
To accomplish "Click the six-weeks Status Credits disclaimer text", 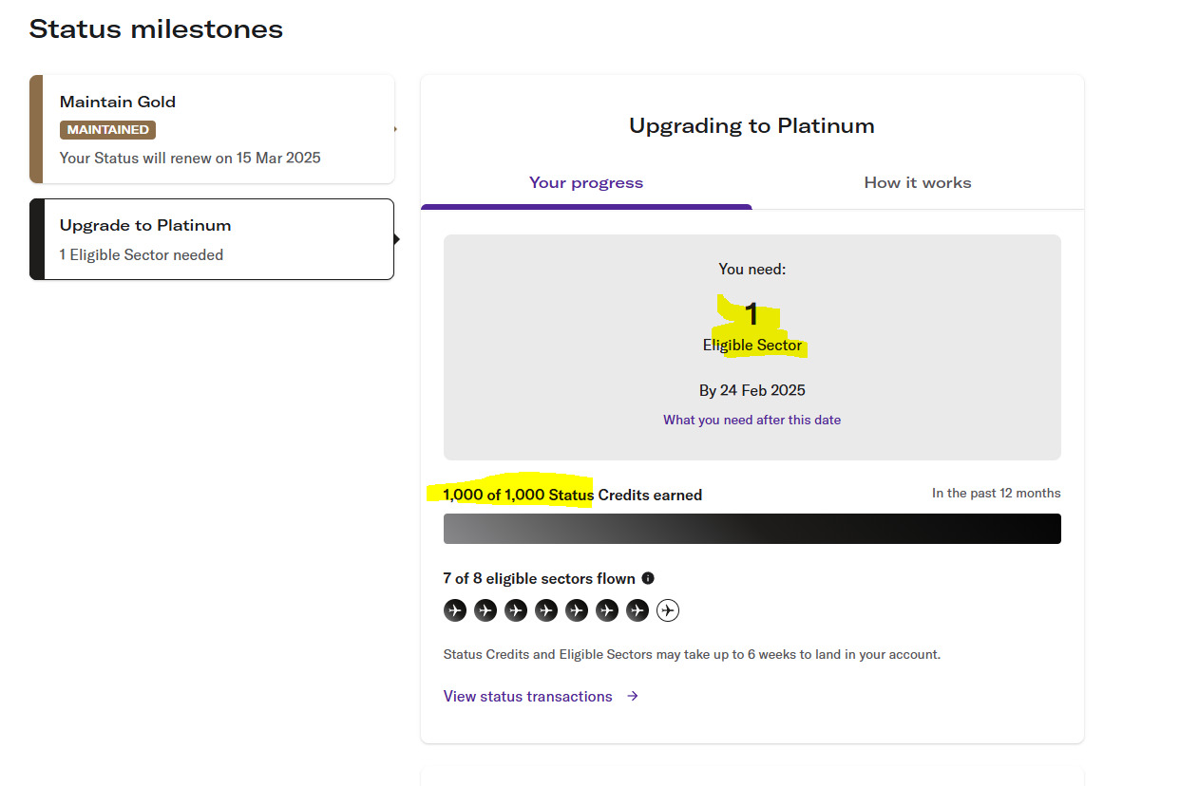I will coord(692,654).
